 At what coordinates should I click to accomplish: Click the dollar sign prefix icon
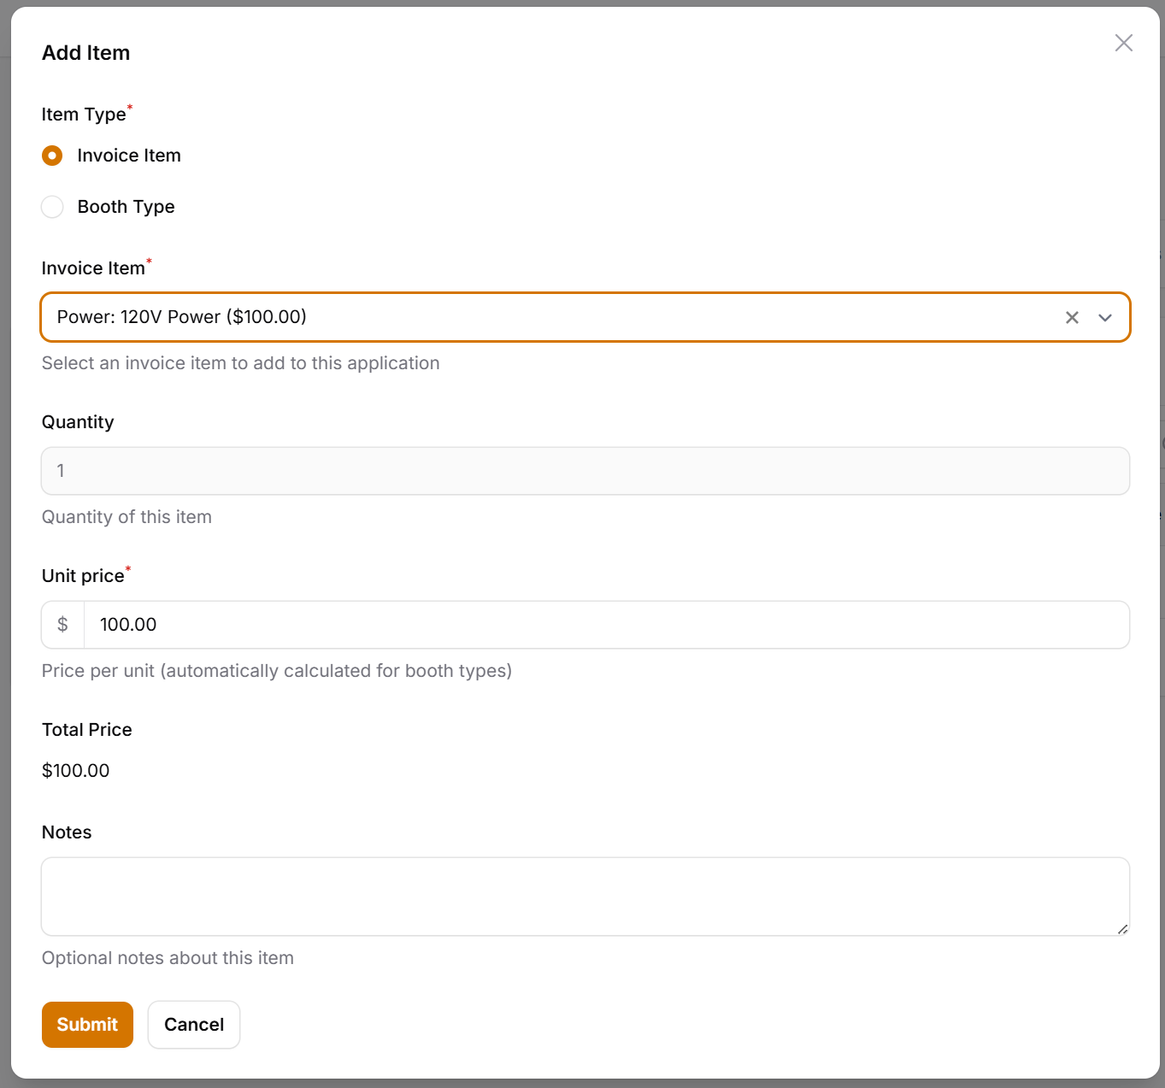click(62, 625)
